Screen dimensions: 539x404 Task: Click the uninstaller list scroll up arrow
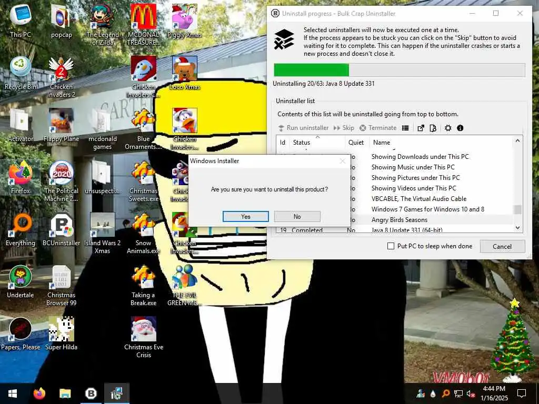coord(518,141)
